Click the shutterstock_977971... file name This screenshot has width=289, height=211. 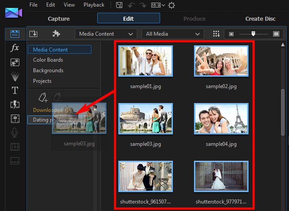tap(221, 202)
